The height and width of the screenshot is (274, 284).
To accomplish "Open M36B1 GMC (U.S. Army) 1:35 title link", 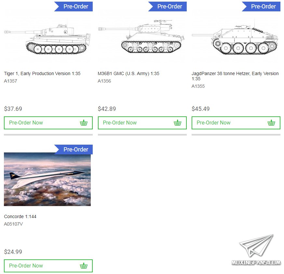I will click(128, 73).
